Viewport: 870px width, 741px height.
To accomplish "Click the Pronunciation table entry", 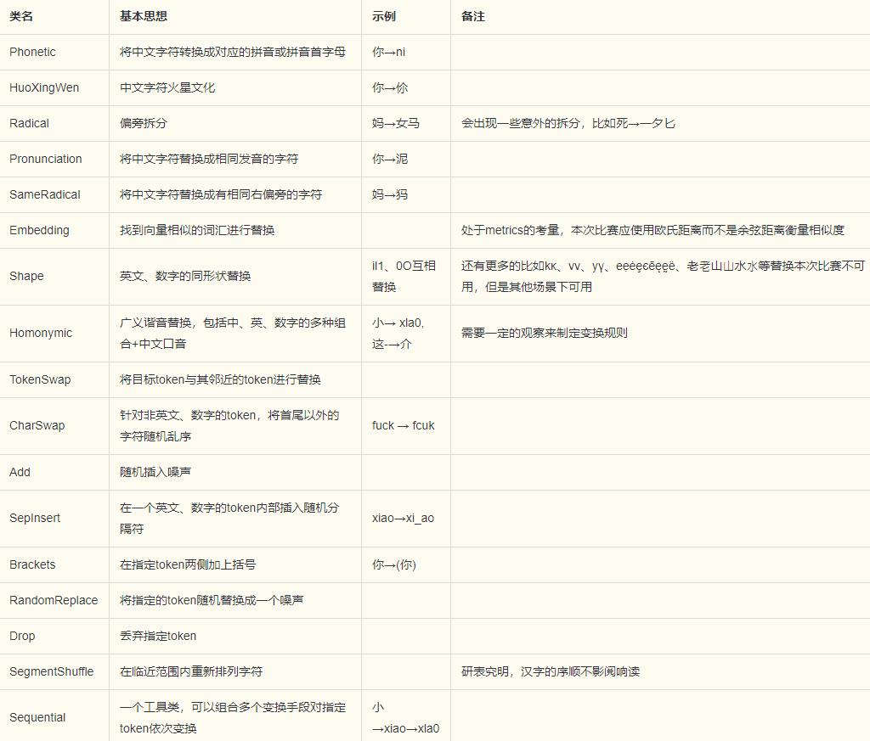I will point(46,159).
